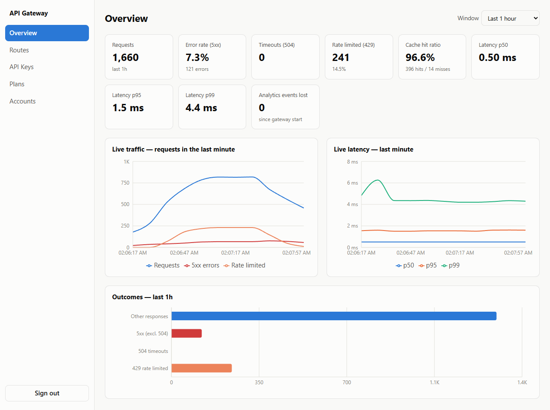Click the '504 timeouts' axis label
This screenshot has width=550, height=410.
(153, 351)
